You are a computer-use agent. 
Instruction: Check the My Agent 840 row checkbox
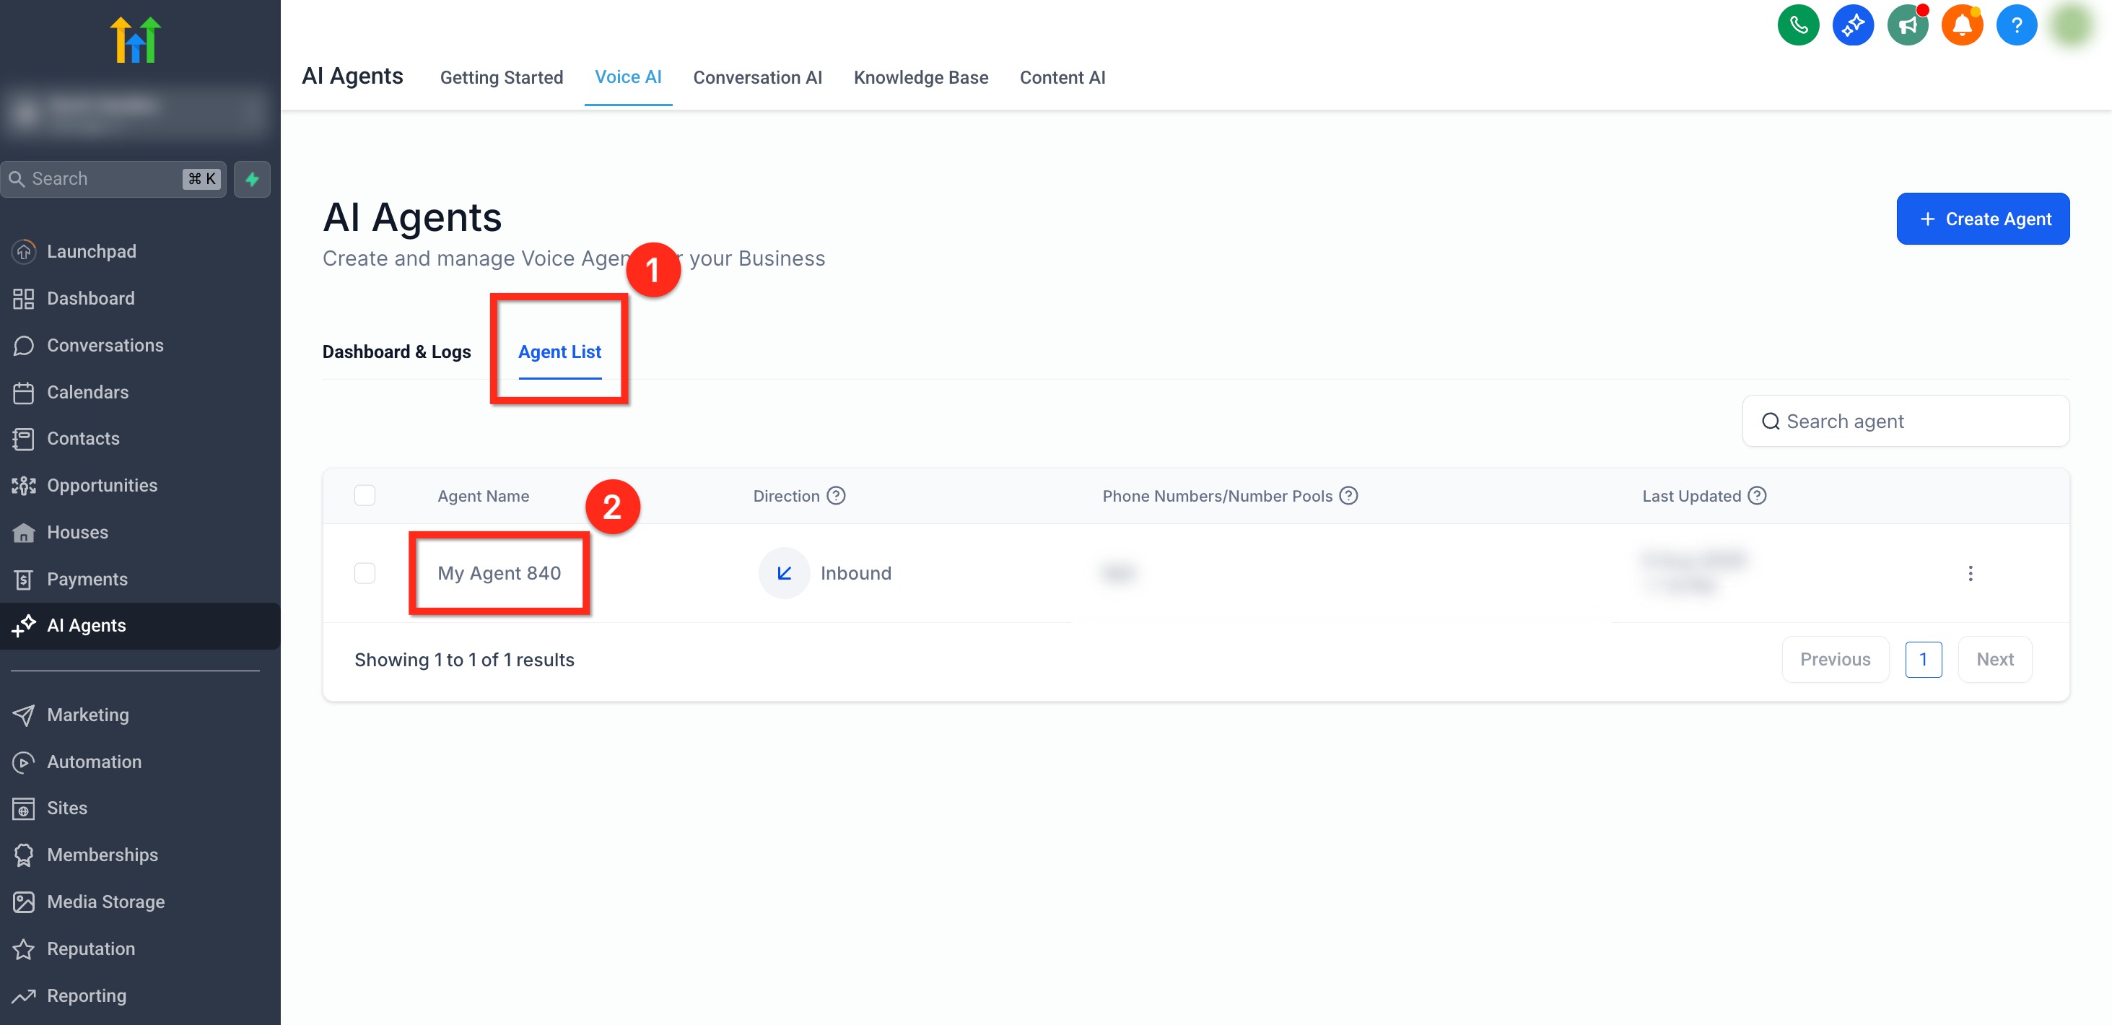[365, 573]
